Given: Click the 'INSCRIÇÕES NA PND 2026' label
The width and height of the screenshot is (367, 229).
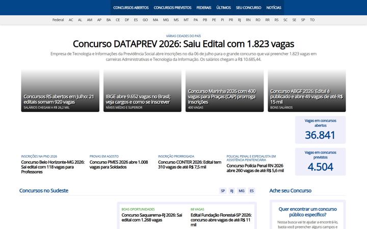Looking at the screenshot, I should tap(39, 156).
